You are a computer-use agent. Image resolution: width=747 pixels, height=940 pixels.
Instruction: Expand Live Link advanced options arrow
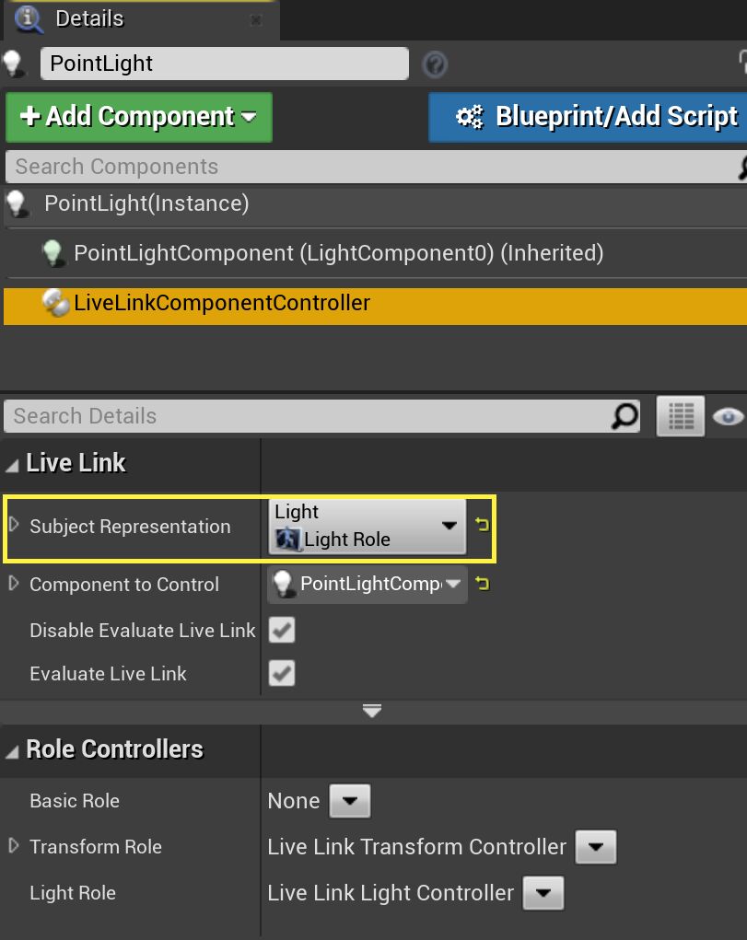372,711
